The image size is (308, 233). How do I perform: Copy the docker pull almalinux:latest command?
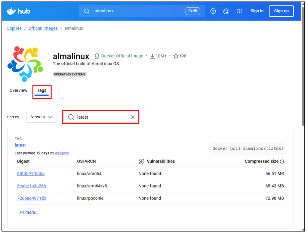[x=248, y=148]
